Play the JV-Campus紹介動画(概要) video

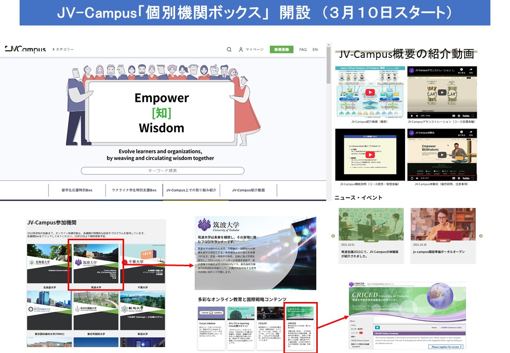pyautogui.click(x=370, y=92)
